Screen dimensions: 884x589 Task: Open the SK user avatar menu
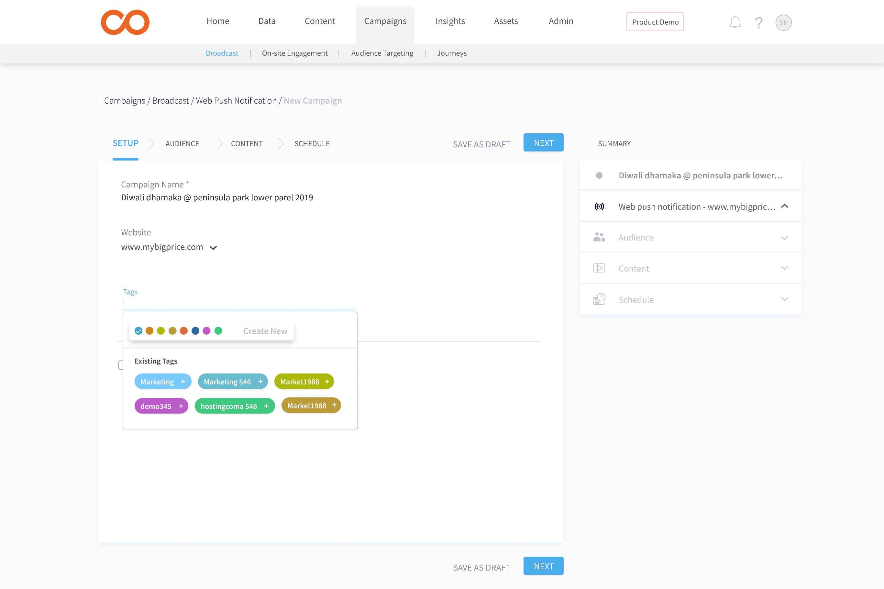(x=783, y=23)
